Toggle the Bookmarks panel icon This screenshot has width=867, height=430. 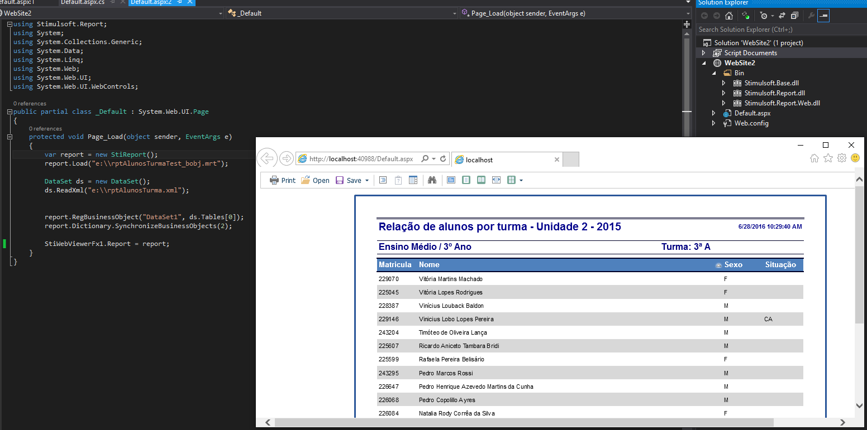[x=383, y=180]
